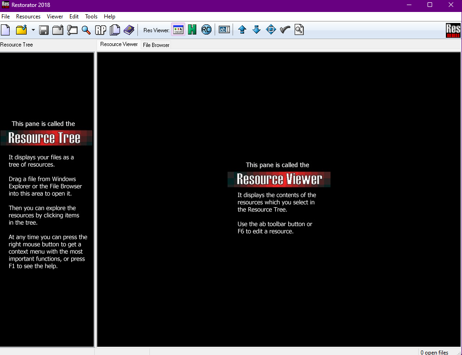Click the RP ResPatcher icon
Image resolution: width=462 pixels, height=355 pixels.
101,30
